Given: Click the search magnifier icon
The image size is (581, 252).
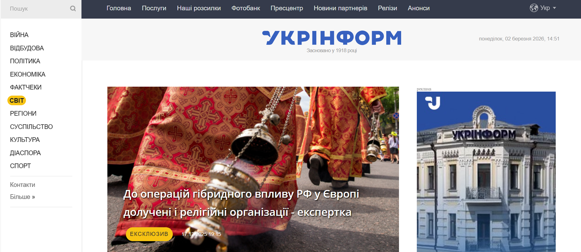Looking at the screenshot, I should (x=73, y=9).
